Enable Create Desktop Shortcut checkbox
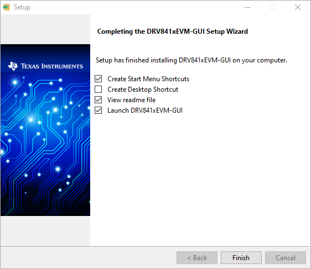This screenshot has height=269, width=311. coord(98,89)
